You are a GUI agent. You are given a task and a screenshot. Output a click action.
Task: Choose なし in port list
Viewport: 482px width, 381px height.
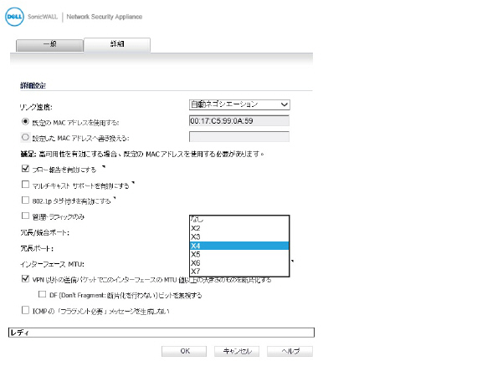pyautogui.click(x=239, y=220)
